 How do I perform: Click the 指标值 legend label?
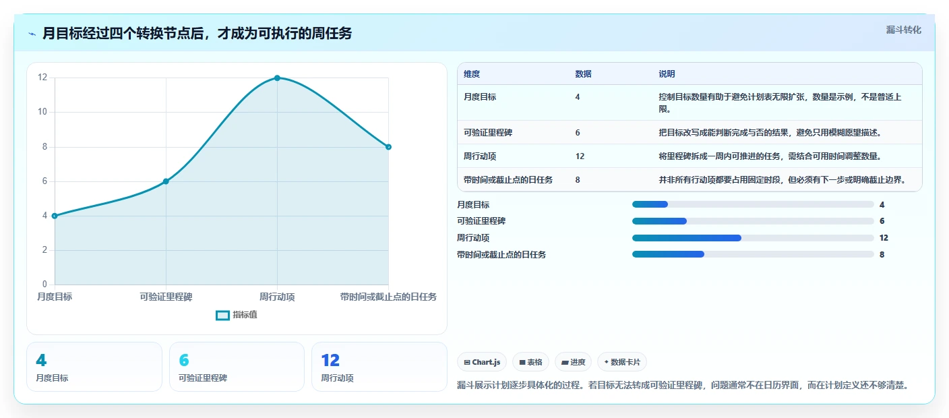tap(245, 315)
